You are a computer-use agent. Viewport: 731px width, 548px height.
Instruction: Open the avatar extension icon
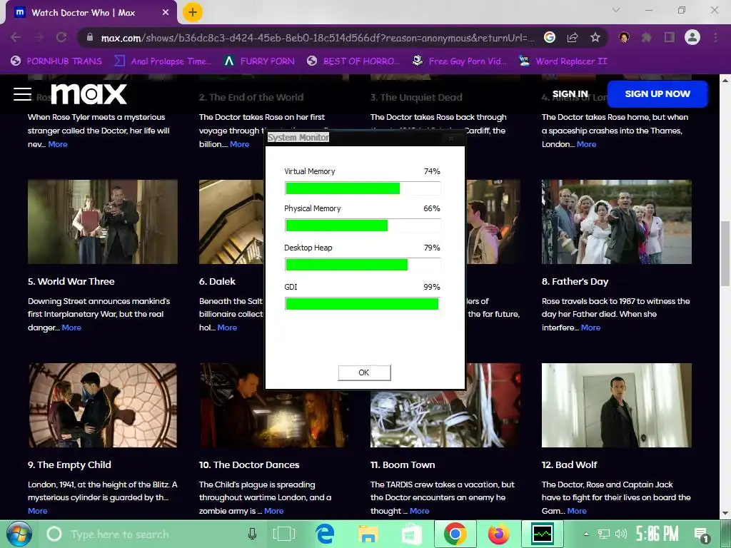tap(624, 37)
